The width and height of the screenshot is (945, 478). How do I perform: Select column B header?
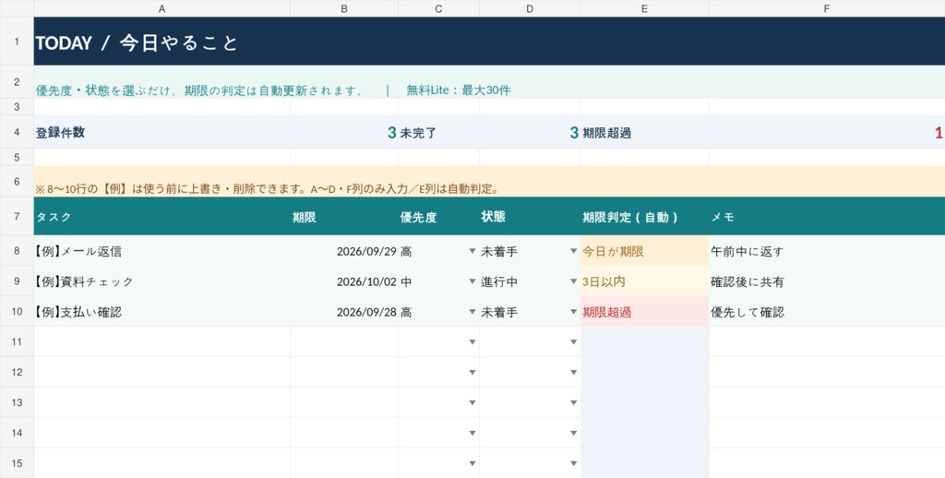(x=344, y=8)
